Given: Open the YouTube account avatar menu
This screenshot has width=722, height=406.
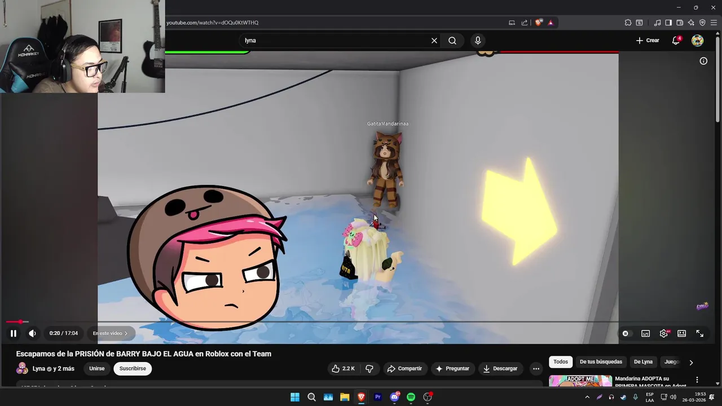Looking at the screenshot, I should click(x=698, y=41).
